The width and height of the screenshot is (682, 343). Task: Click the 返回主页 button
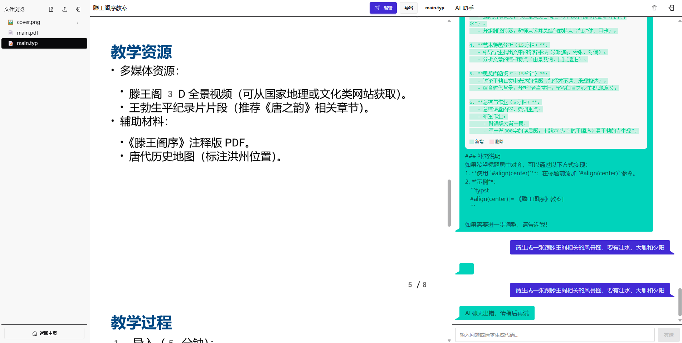coord(44,333)
